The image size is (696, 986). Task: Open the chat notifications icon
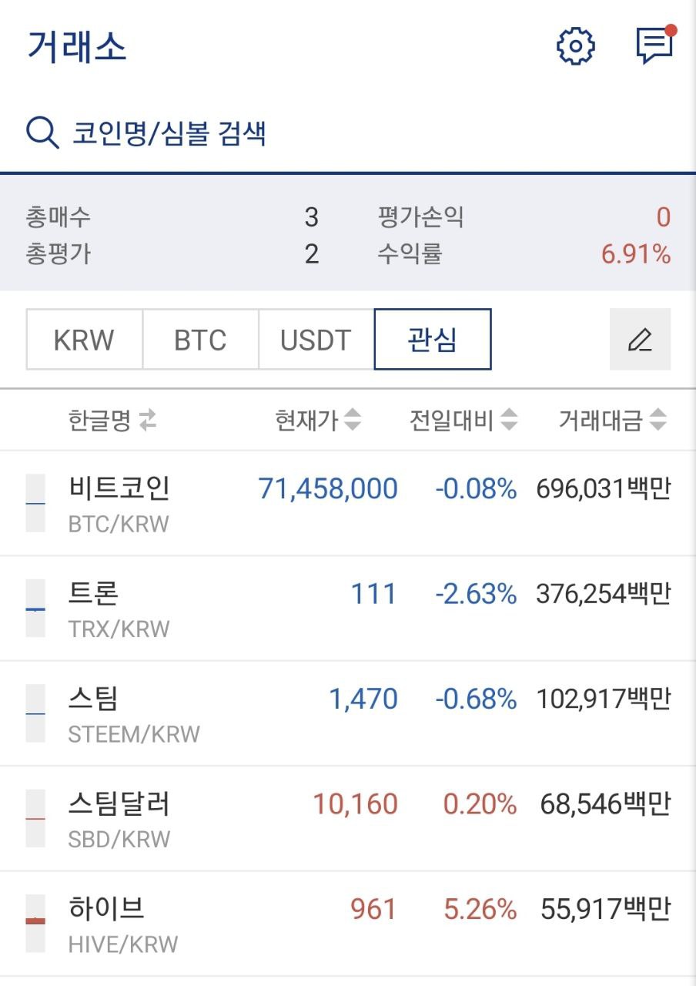pos(655,45)
